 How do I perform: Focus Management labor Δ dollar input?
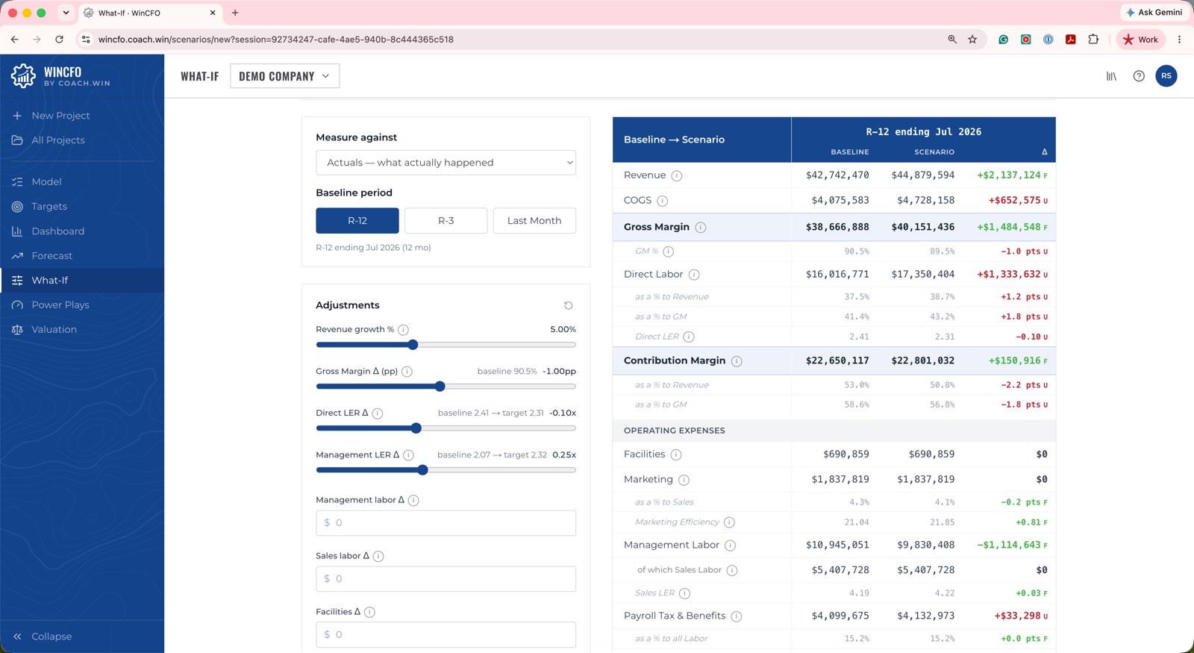(x=446, y=523)
